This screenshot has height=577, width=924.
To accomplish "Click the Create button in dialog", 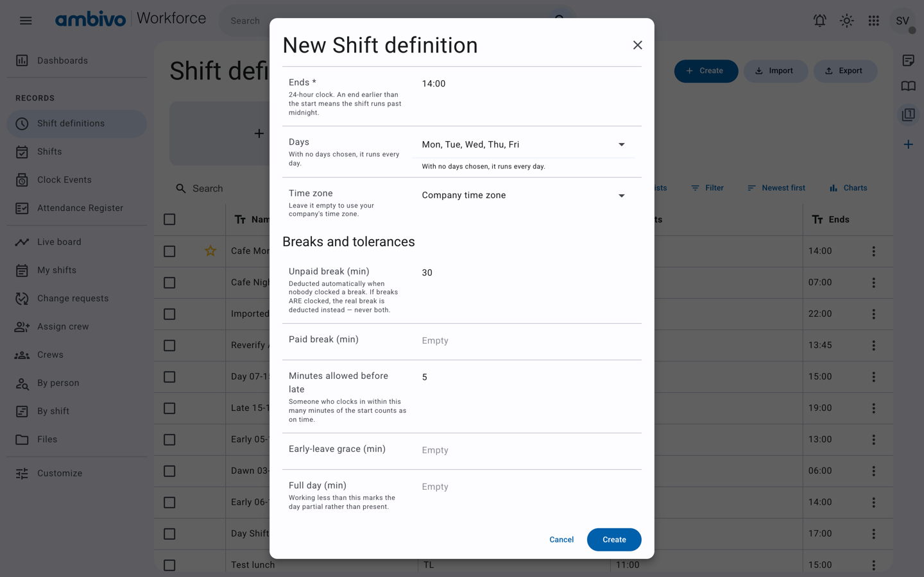I will [x=614, y=540].
